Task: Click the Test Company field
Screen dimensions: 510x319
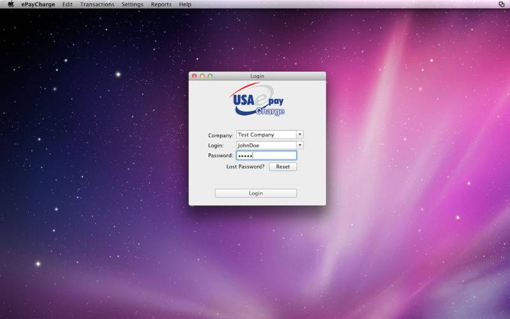Action: tap(266, 135)
